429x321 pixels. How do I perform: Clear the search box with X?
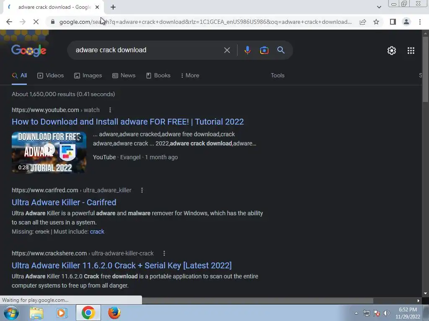227,50
